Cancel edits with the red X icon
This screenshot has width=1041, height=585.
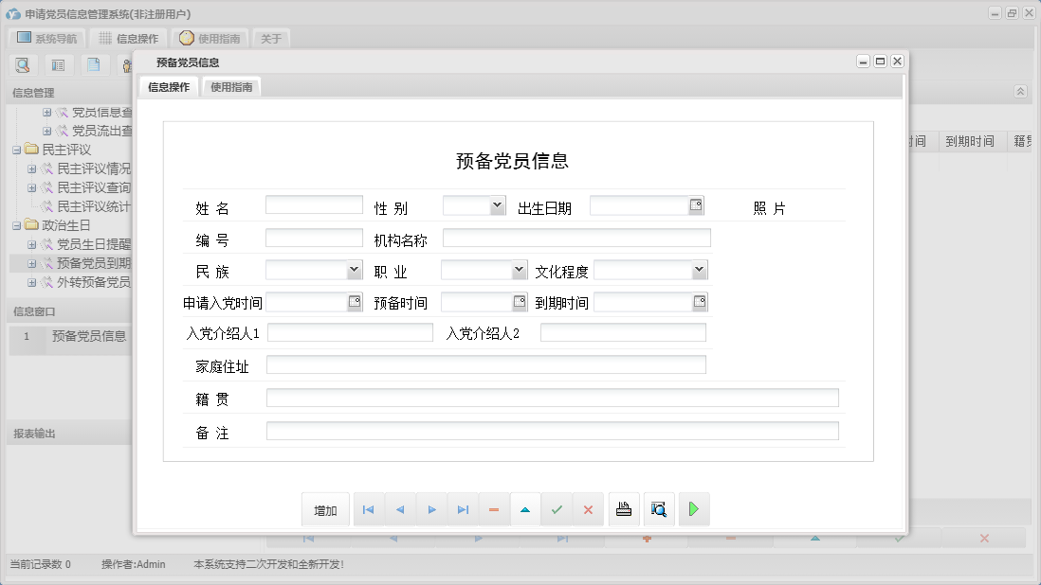(x=588, y=509)
